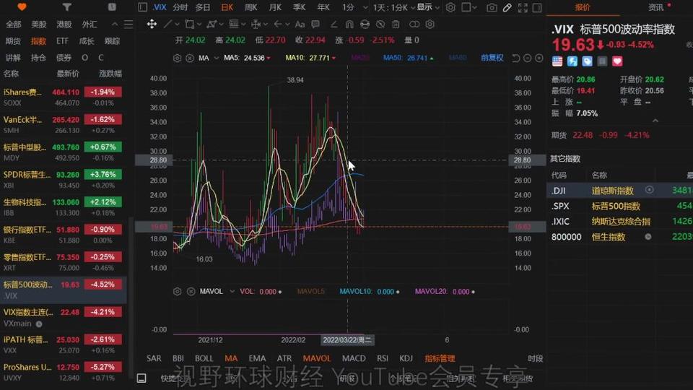Select the Aa text annotation tool
This screenshot has width=693, height=390.
[300, 24]
